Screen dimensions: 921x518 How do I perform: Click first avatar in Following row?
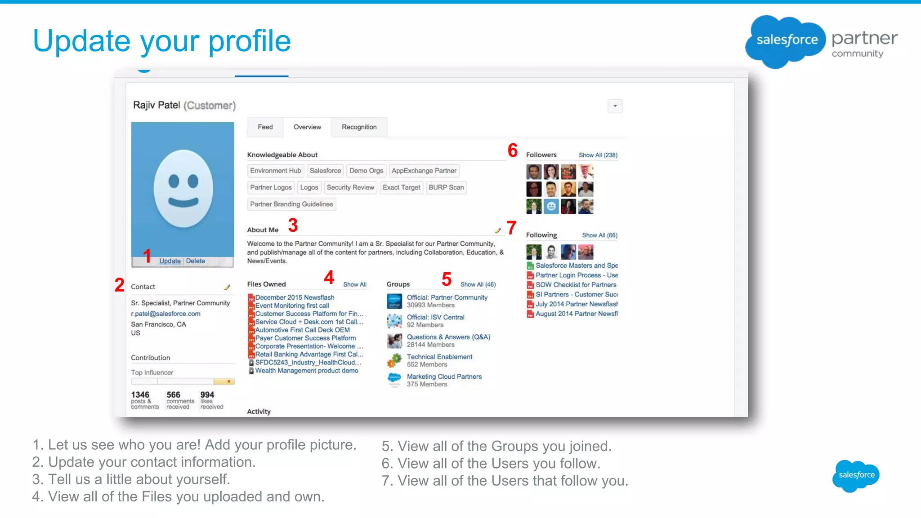(x=534, y=252)
